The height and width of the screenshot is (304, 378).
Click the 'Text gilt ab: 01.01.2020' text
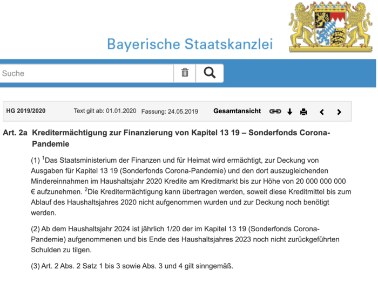pyautogui.click(x=105, y=110)
